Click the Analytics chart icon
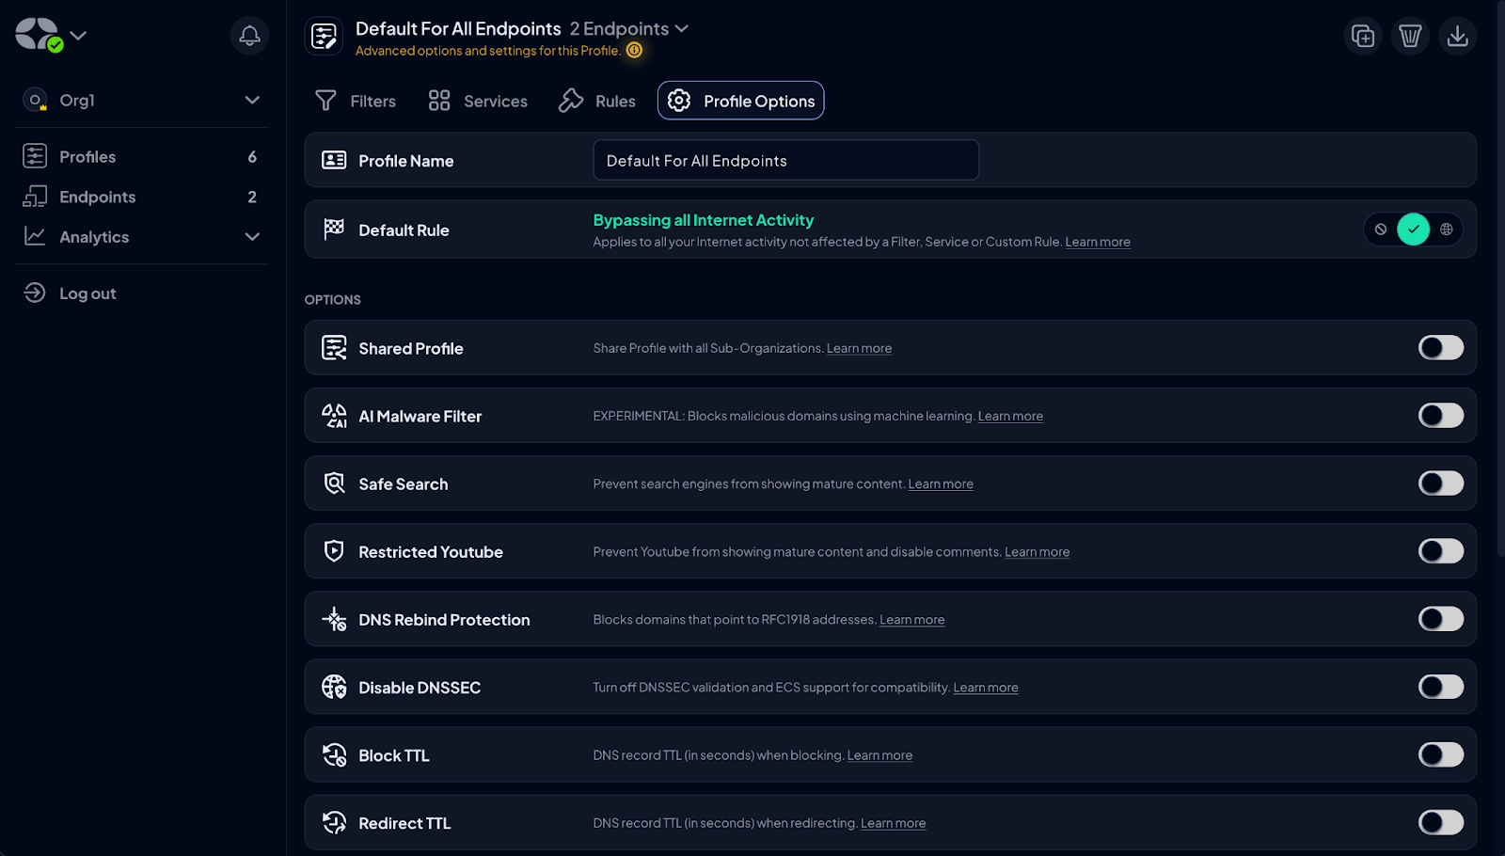1505x856 pixels. click(35, 236)
